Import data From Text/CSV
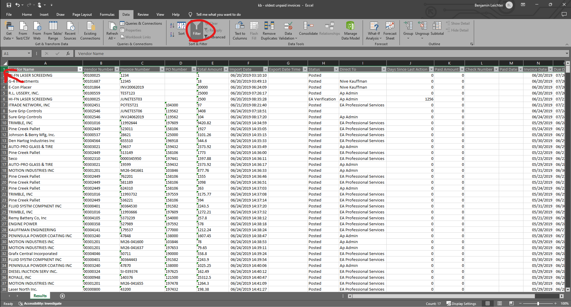The height and width of the screenshot is (307, 571). (23, 31)
